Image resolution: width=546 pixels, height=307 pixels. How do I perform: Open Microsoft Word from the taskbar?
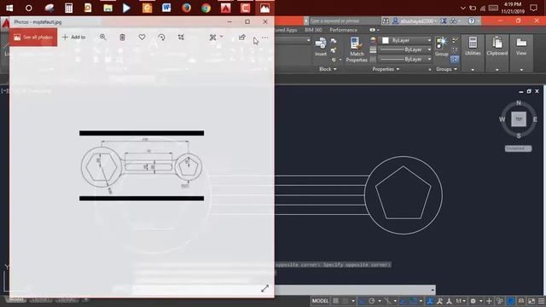(166, 8)
